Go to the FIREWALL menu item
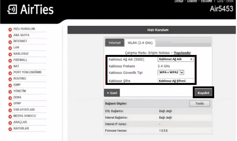The width and height of the screenshot is (237, 141). 21,60
